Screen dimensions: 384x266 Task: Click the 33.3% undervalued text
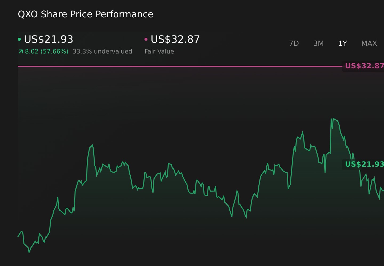[x=102, y=52]
